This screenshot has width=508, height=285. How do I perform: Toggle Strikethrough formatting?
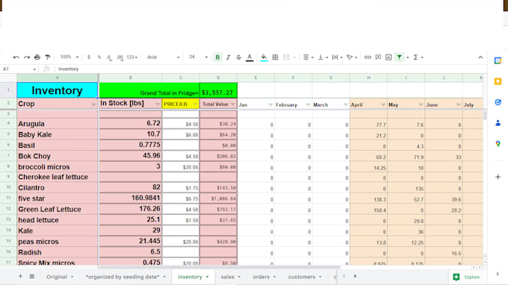pos(239,57)
